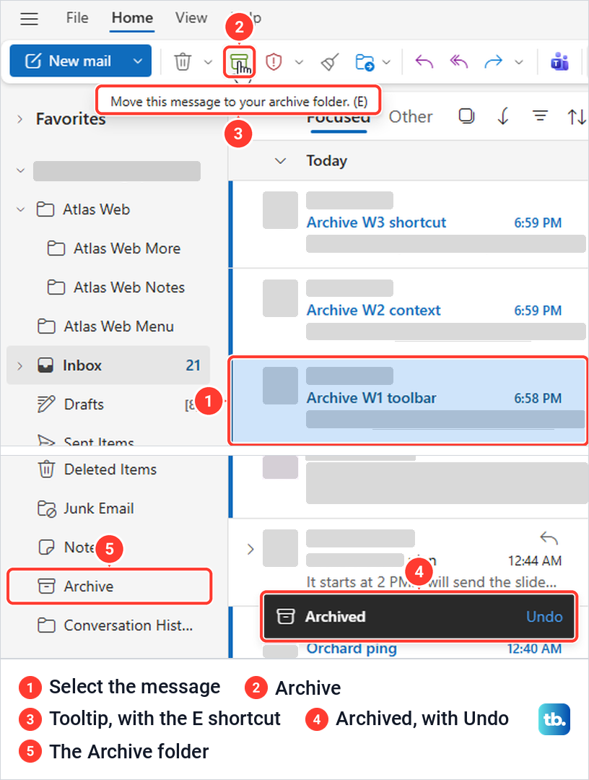Switch to the Focused inbox tab

339,119
